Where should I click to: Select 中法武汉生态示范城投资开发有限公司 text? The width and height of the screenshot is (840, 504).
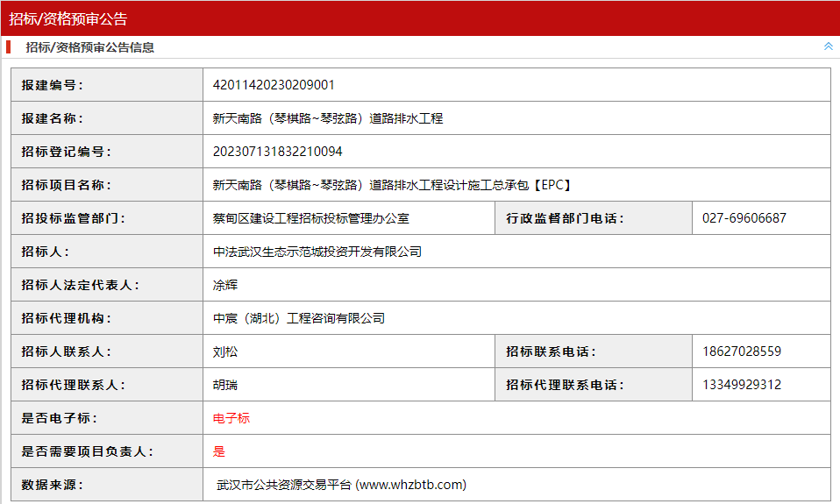[317, 252]
